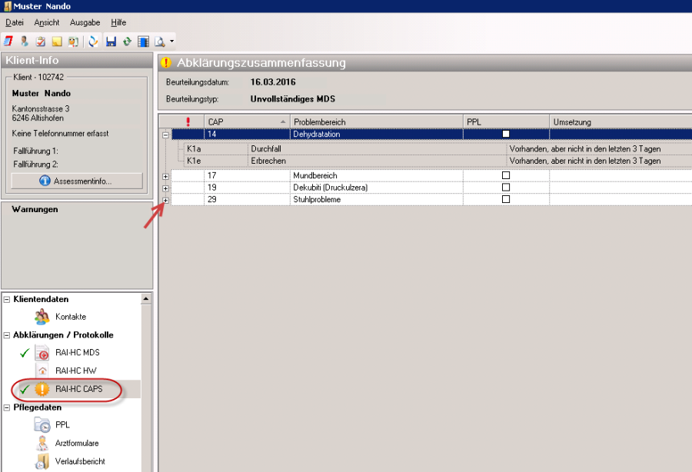Image resolution: width=692 pixels, height=472 pixels.
Task: Open the Verlaufsbericht entry
Action: coord(80,461)
